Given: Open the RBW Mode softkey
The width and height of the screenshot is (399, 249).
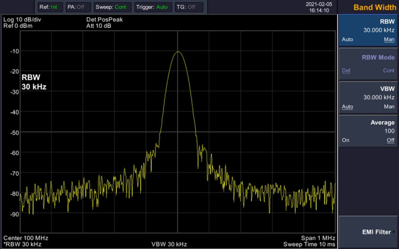Looking at the screenshot, I should pyautogui.click(x=368, y=64).
